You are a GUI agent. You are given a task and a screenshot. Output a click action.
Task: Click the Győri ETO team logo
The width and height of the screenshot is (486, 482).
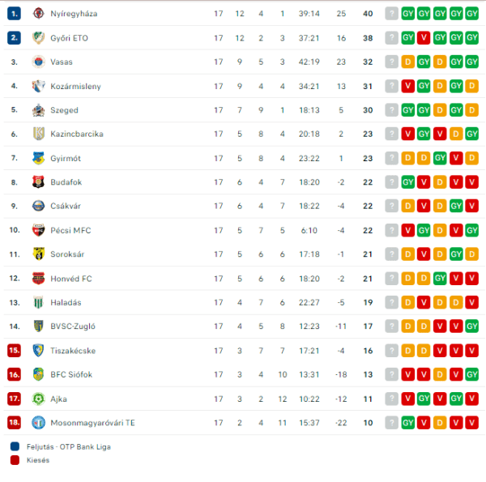(x=38, y=38)
